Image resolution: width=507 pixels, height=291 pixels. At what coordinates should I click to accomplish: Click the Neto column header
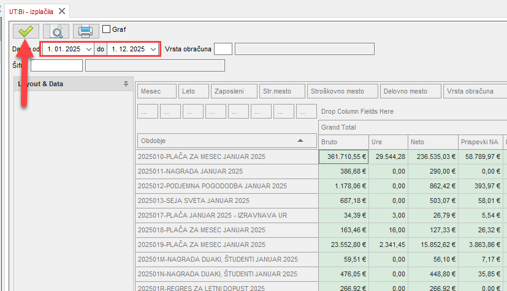click(433, 142)
